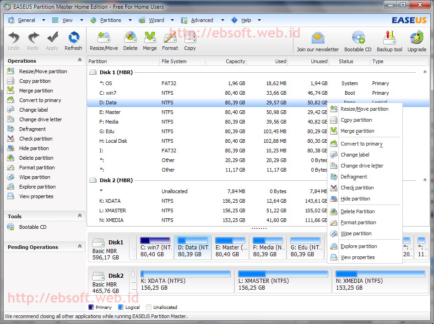Open the View menu dropdown arrow
The height and width of the screenshot is (324, 434).
(81, 20)
